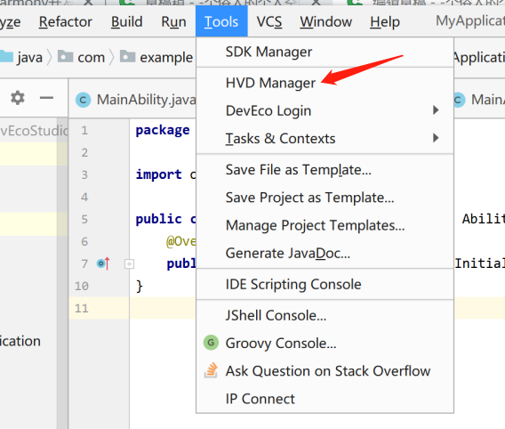Open the Refactor menu

point(66,22)
